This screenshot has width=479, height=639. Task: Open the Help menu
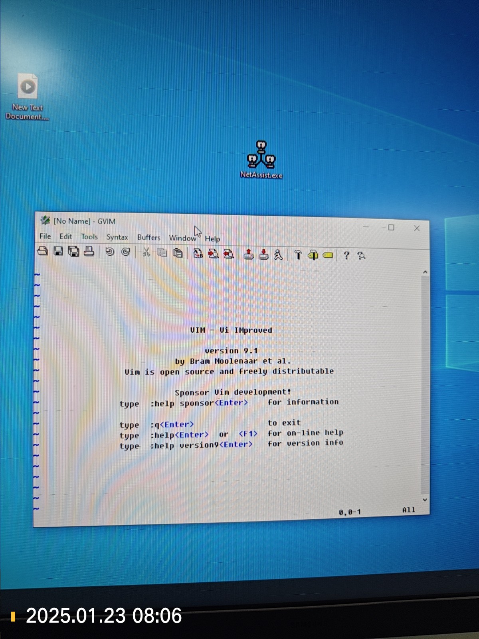pyautogui.click(x=212, y=239)
